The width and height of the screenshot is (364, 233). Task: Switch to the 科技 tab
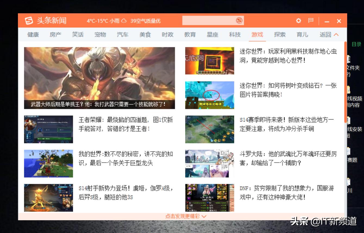(x=235, y=35)
